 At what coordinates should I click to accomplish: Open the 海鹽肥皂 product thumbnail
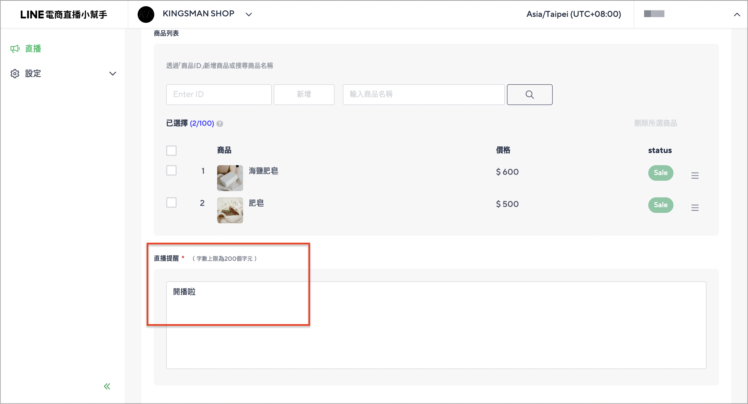click(x=230, y=178)
